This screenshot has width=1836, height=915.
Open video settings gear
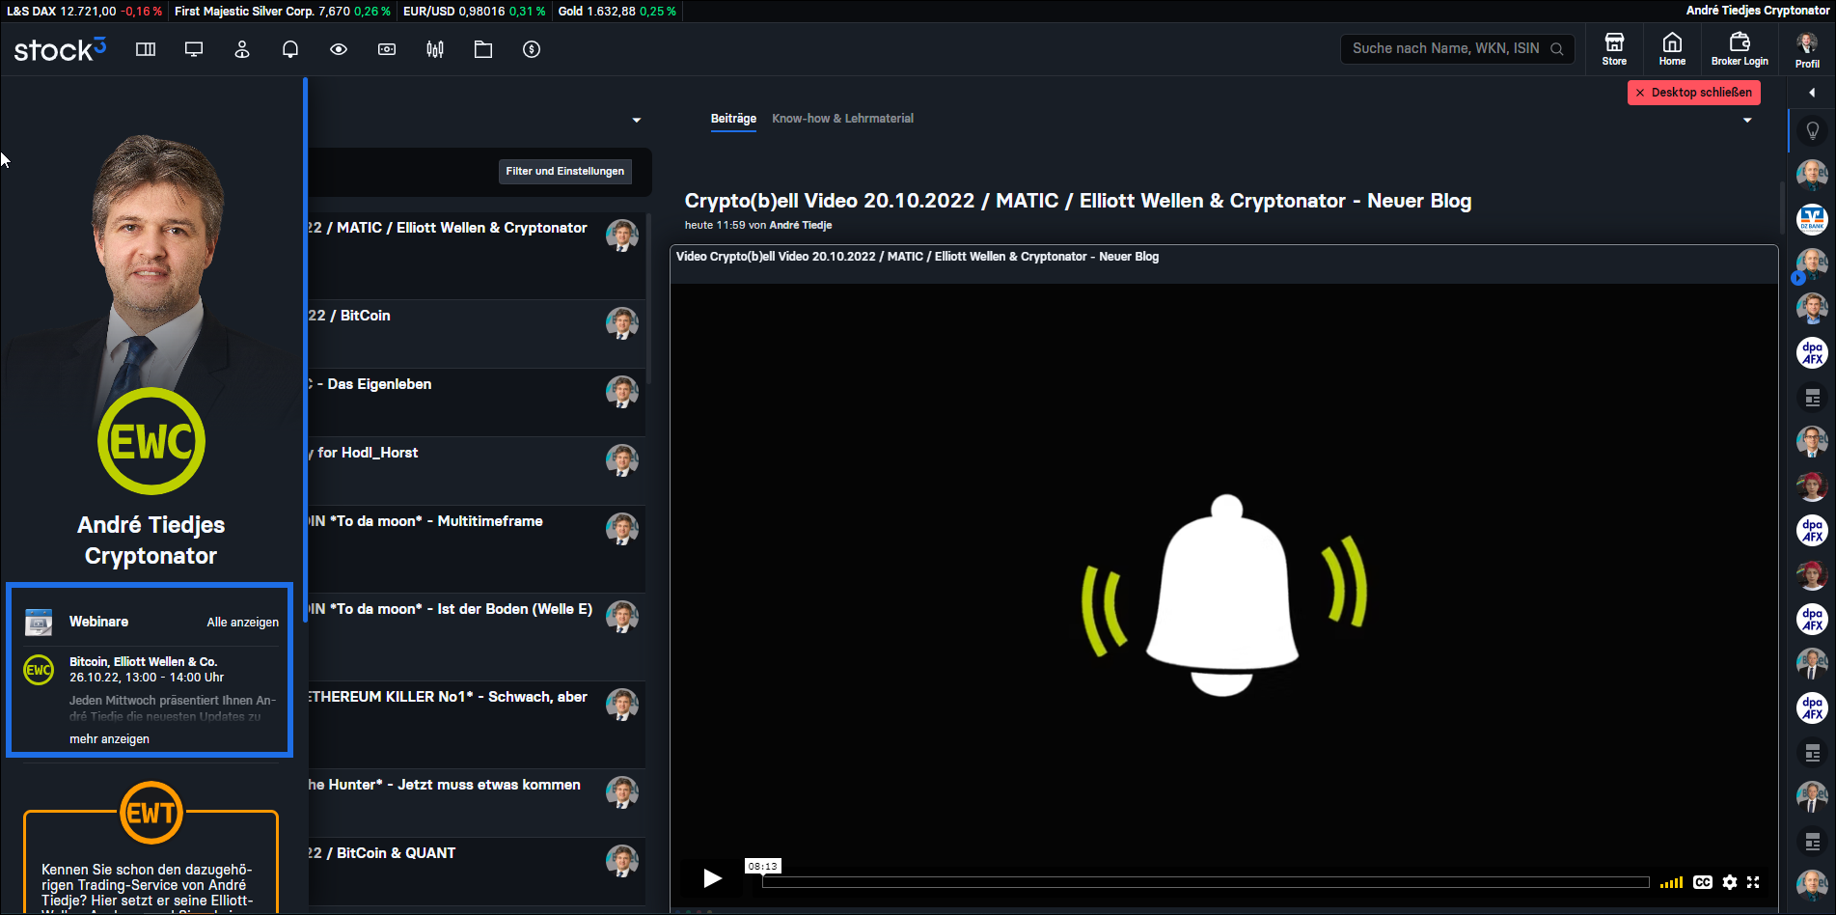click(x=1730, y=882)
